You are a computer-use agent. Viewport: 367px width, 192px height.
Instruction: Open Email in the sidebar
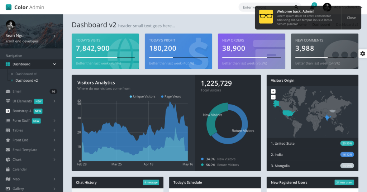coord(32,91)
